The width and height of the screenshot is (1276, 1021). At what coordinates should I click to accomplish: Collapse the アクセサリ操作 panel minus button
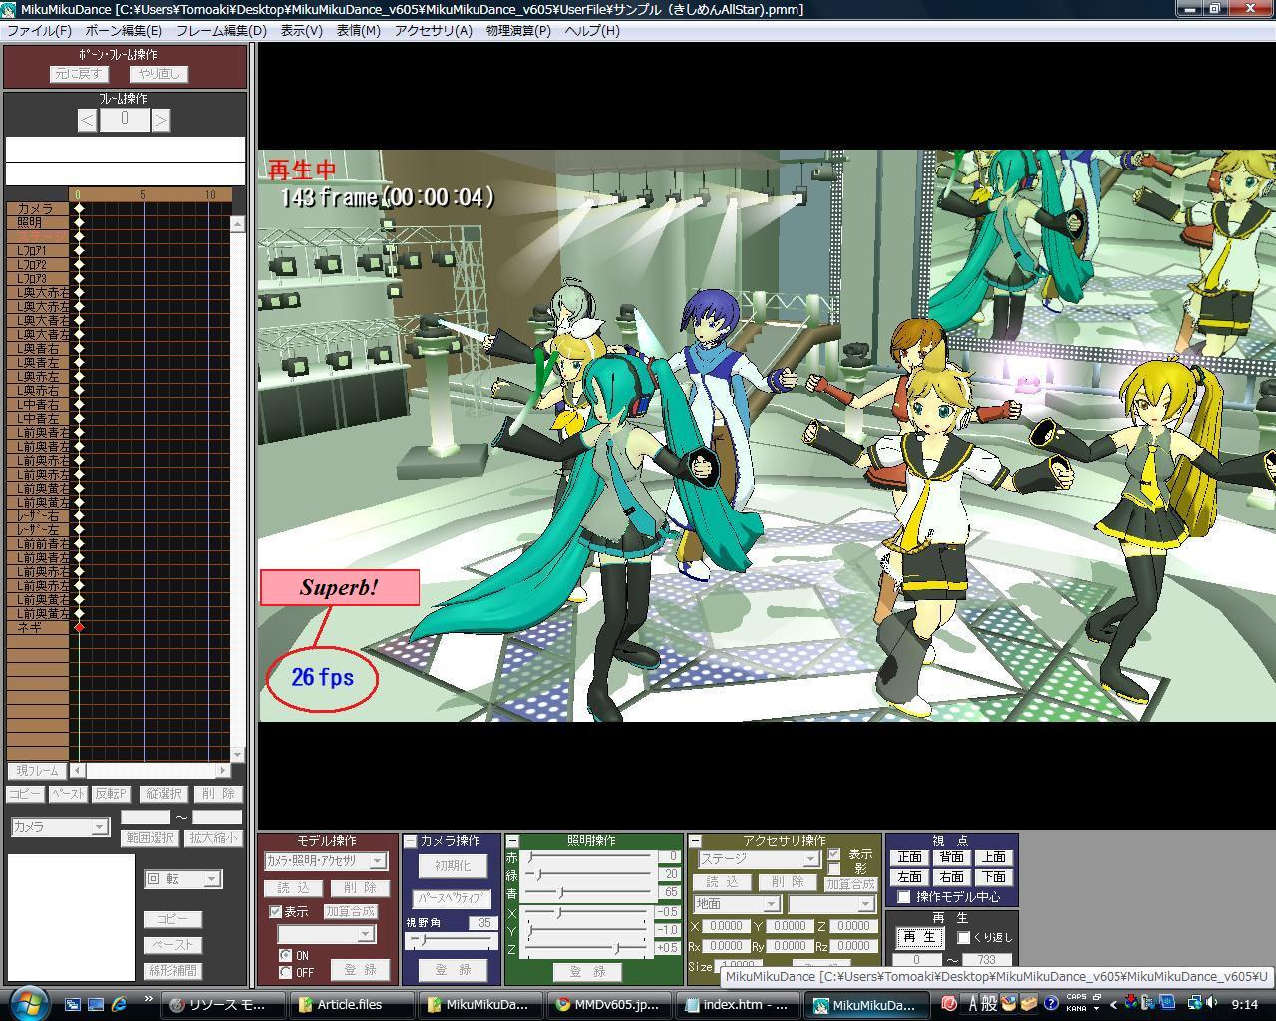695,841
